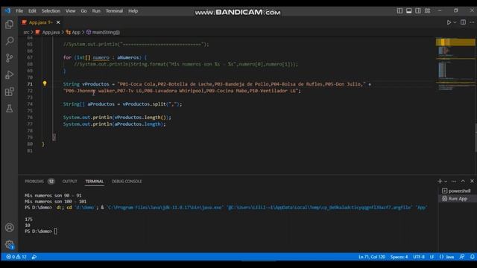Open the Manage gear icon
Screen dimensions: 477x268
pyautogui.click(x=10, y=244)
